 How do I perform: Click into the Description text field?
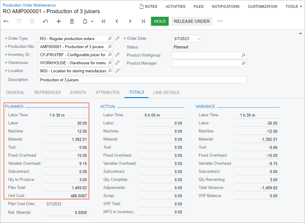pos(142,80)
